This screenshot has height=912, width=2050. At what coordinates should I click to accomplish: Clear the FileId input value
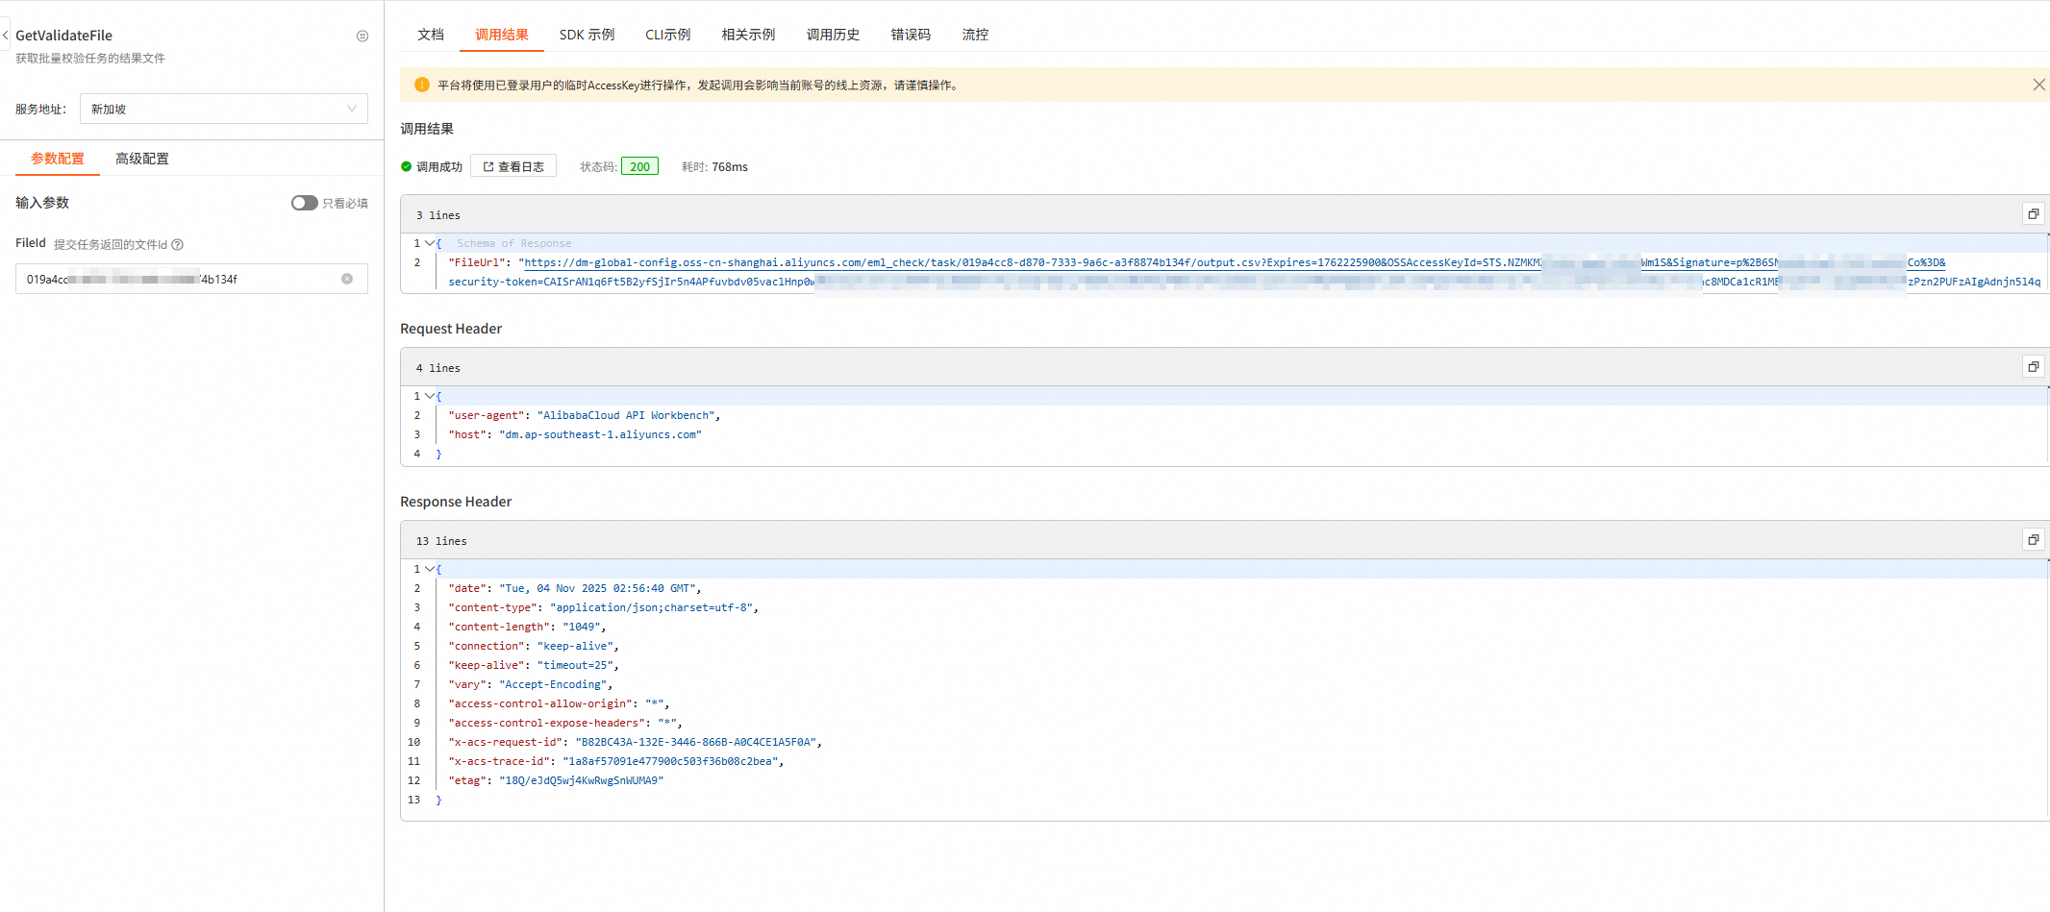pyautogui.click(x=347, y=279)
